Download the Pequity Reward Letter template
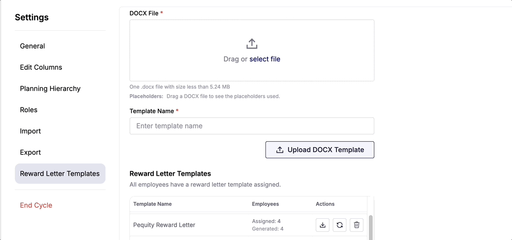The height and width of the screenshot is (240, 512). [323, 225]
